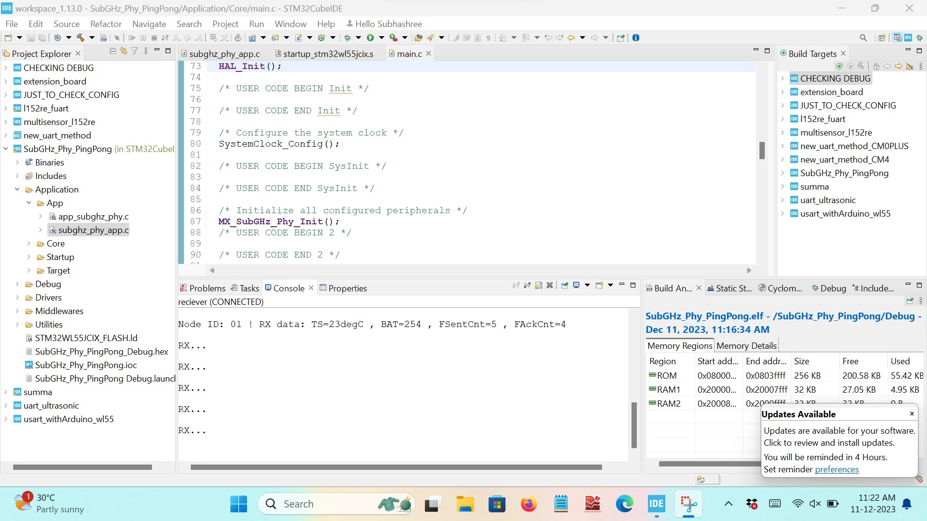Click the SubGHz_Phy_PingPong.elf build analyzer heading
Screen dimensions: 927x521
[x=783, y=323]
